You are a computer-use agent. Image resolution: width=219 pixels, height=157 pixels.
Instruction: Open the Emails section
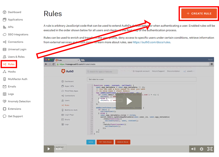[12, 86]
